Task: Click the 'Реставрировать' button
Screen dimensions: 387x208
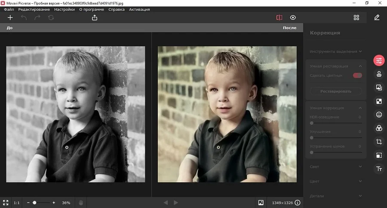Action: [336, 91]
